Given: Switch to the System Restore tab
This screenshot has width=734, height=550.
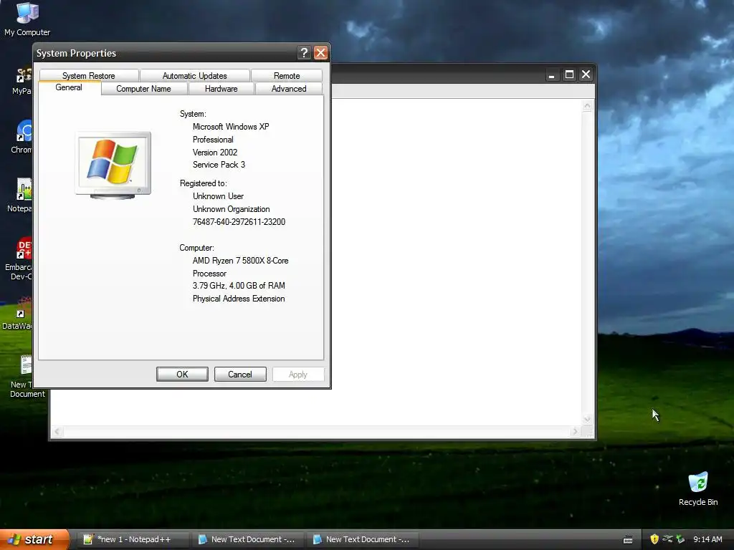Looking at the screenshot, I should [88, 76].
